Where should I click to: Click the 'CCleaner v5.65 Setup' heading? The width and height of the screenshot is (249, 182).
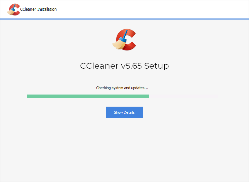point(124,66)
